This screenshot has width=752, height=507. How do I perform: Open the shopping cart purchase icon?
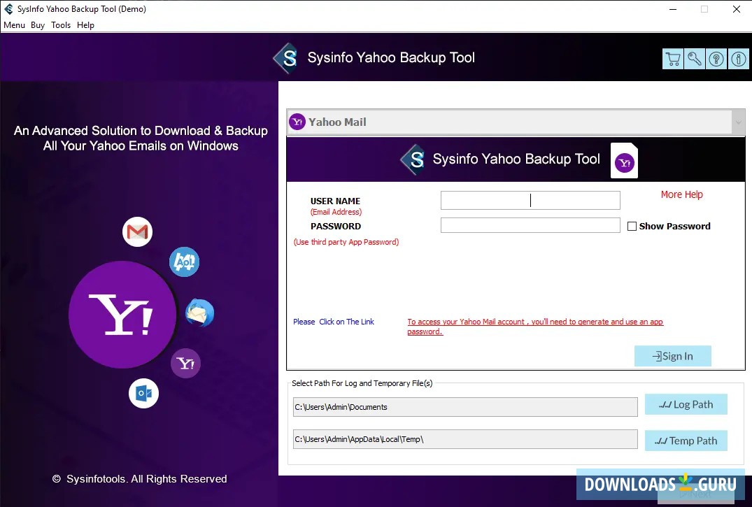tap(672, 59)
